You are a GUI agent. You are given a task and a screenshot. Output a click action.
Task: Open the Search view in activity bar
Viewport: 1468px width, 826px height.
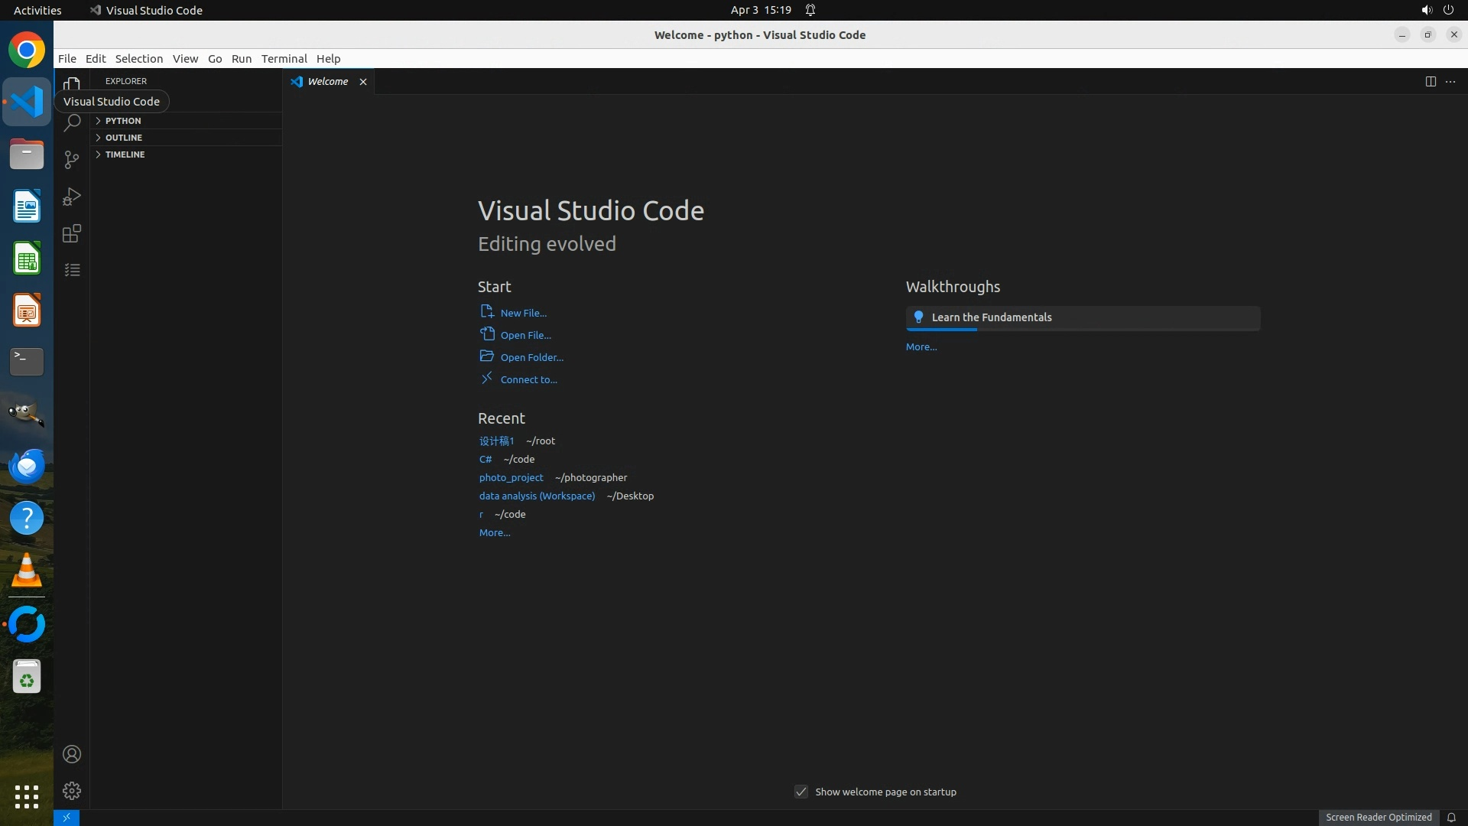[x=72, y=122]
